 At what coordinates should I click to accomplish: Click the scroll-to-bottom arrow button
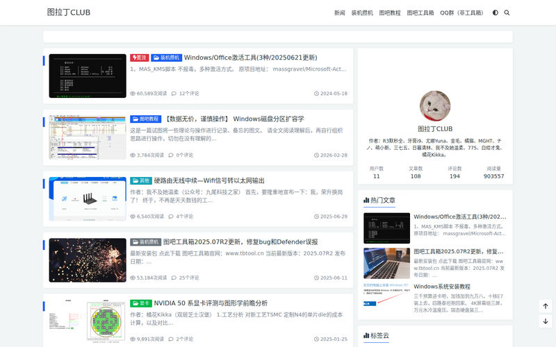pyautogui.click(x=546, y=321)
